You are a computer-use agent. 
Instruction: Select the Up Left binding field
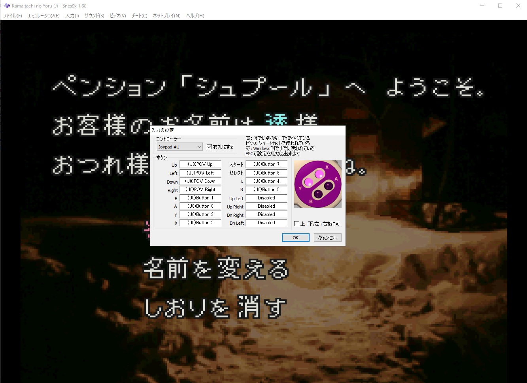[266, 198]
